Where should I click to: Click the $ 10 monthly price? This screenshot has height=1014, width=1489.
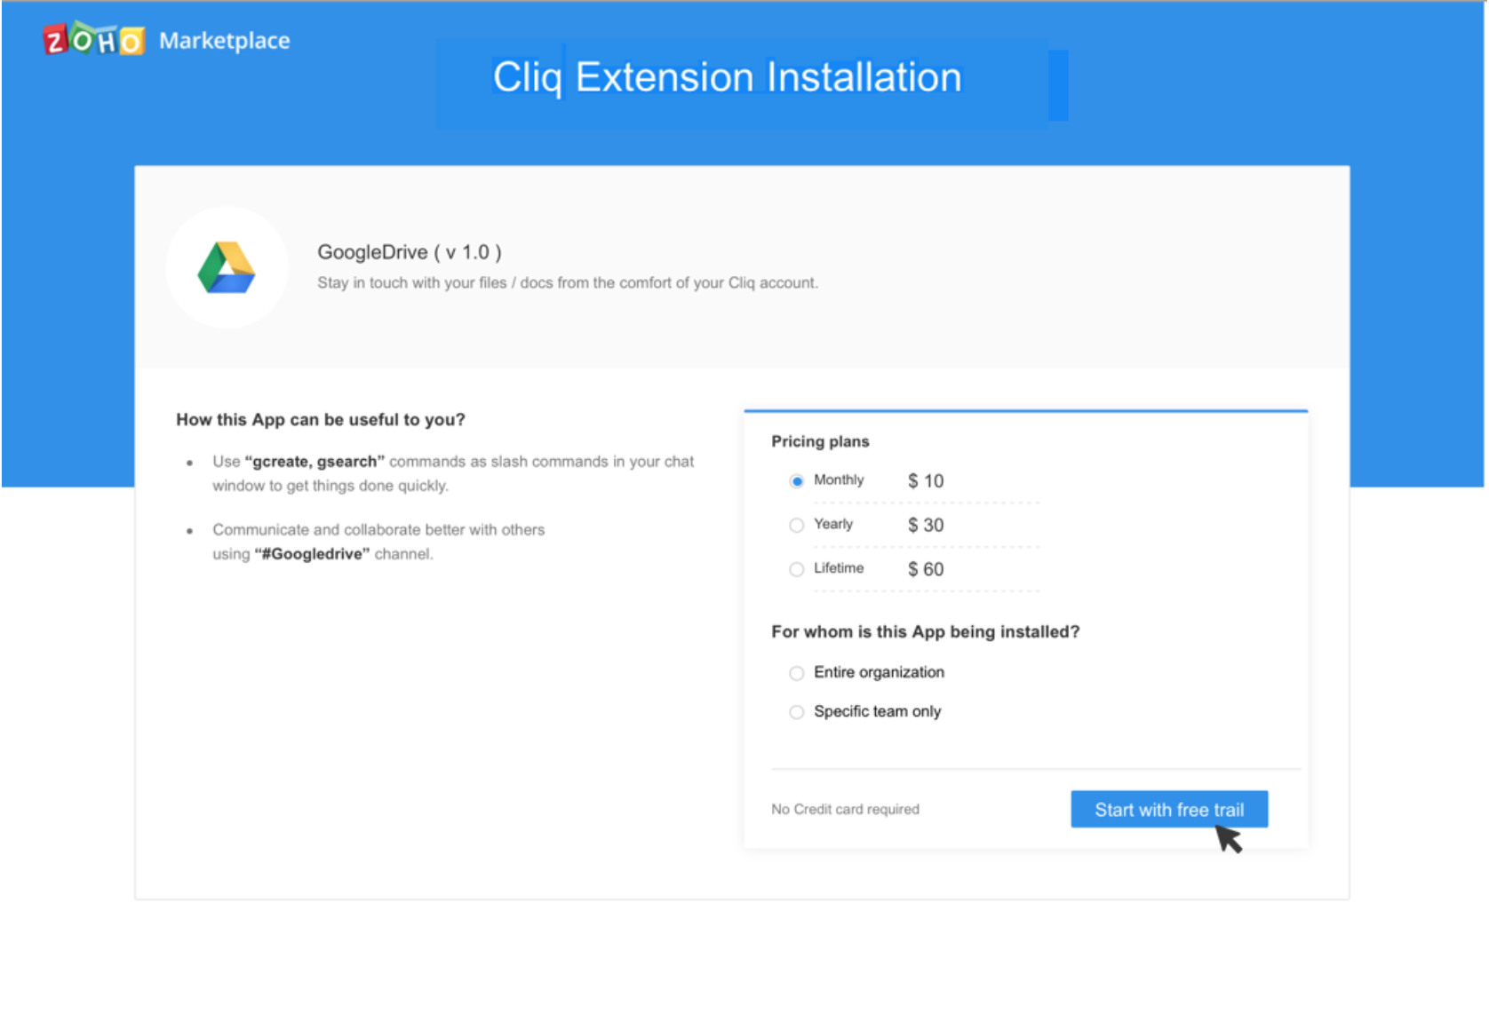(x=925, y=481)
